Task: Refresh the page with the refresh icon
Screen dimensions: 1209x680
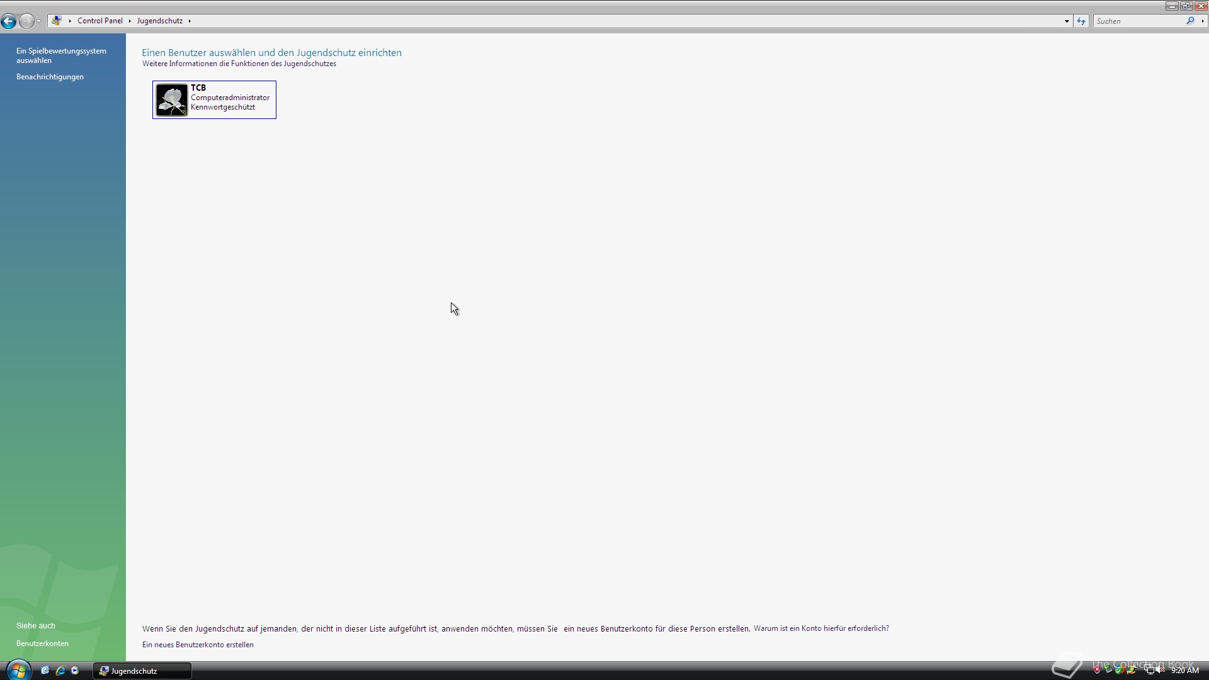Action: pyautogui.click(x=1081, y=21)
